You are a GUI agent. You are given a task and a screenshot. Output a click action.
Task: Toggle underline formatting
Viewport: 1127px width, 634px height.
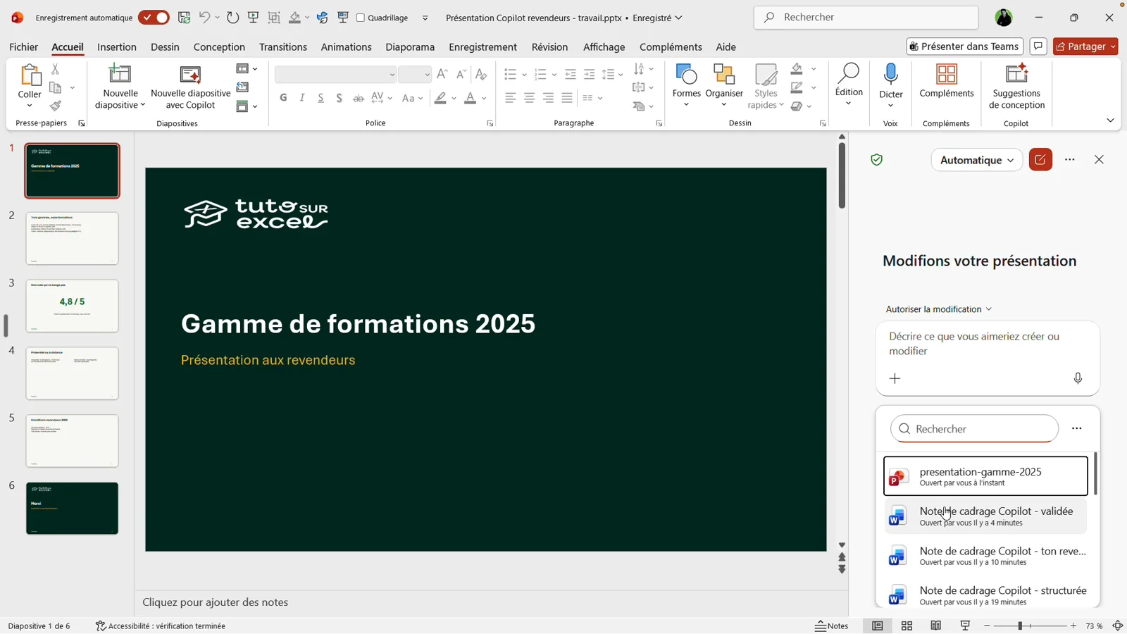tap(320, 98)
